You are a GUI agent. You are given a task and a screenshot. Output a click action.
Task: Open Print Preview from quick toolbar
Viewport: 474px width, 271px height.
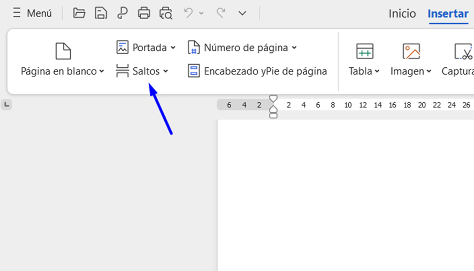[x=166, y=13]
